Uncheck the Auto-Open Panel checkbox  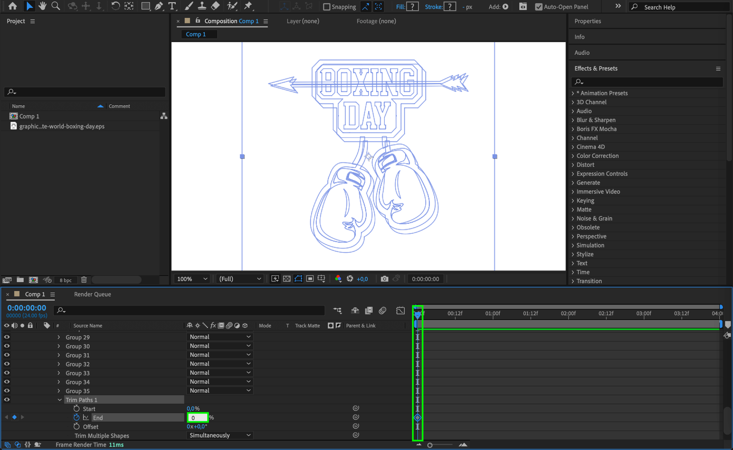tap(539, 7)
